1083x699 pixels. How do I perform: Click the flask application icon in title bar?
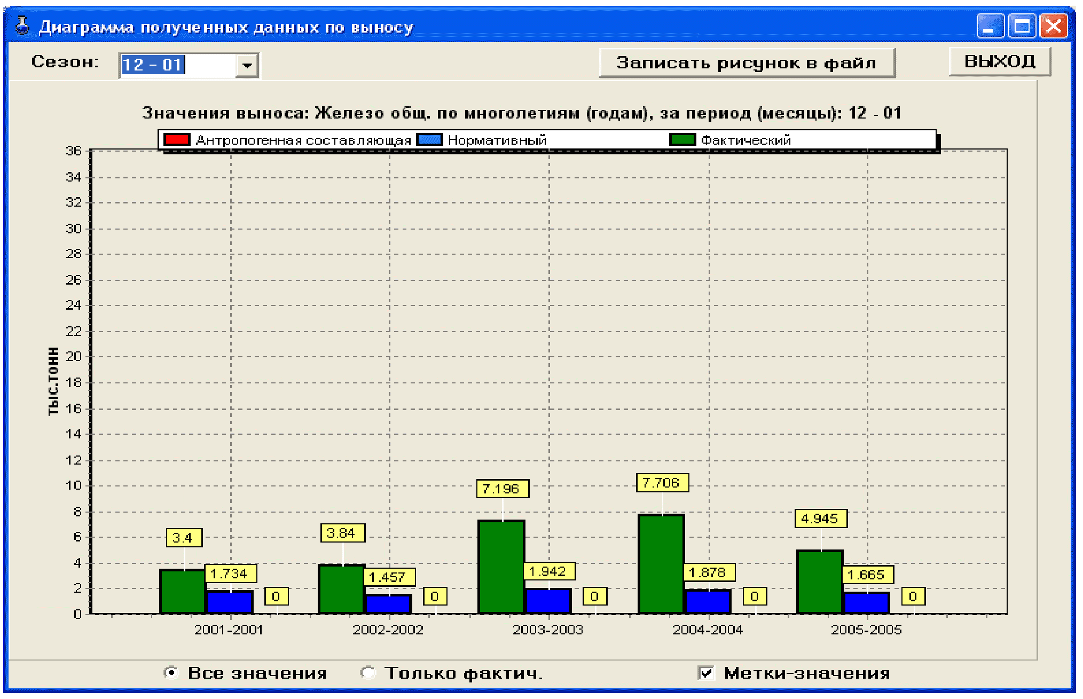(22, 26)
